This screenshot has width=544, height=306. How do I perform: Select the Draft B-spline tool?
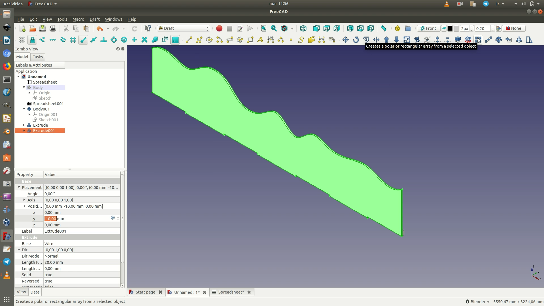(x=281, y=40)
